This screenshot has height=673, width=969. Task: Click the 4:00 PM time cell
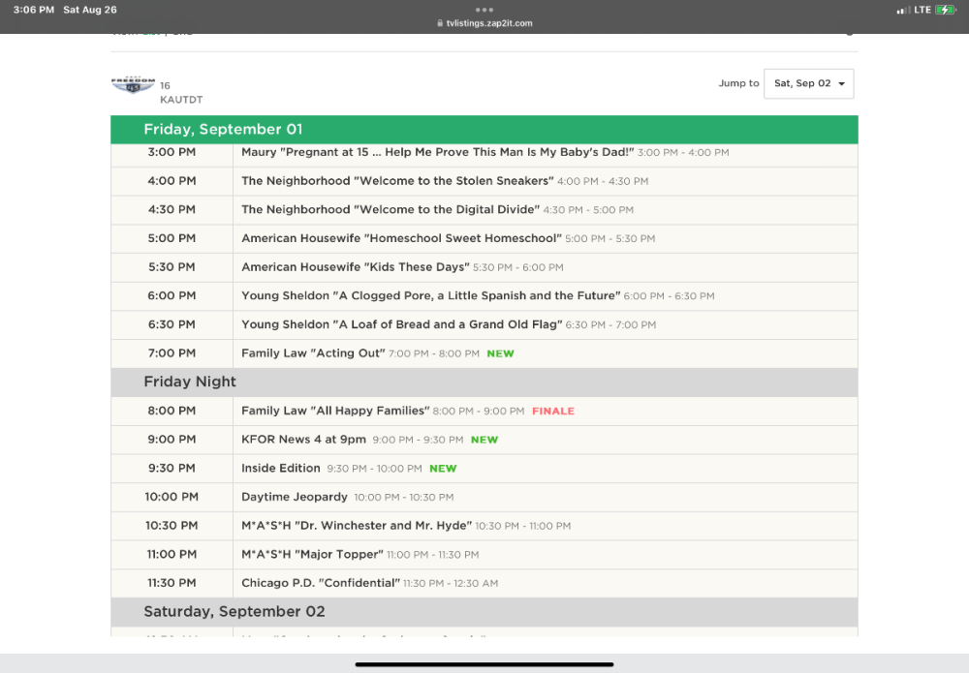coord(172,181)
